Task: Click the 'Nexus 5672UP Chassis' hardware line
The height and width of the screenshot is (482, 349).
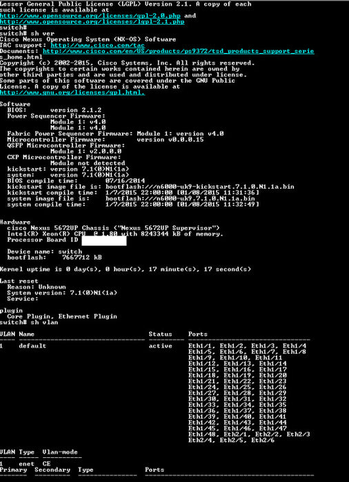Action: [113, 228]
